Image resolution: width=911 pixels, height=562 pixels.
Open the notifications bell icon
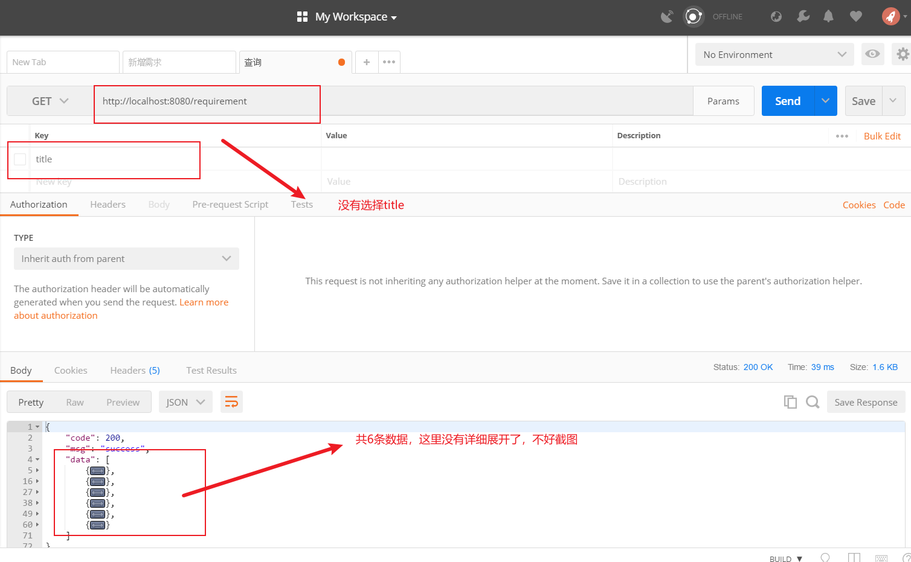pos(828,16)
